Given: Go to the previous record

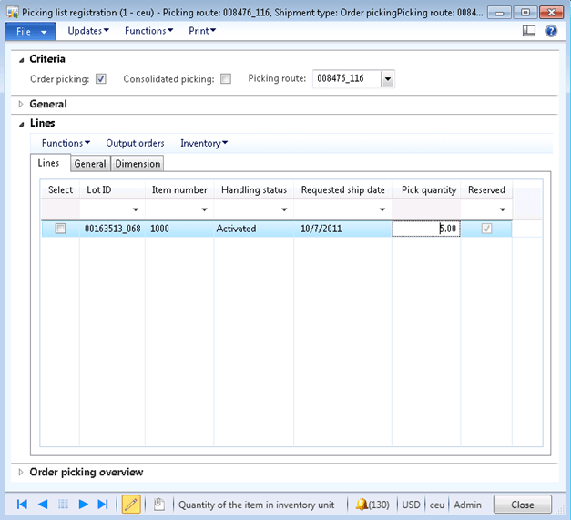Looking at the screenshot, I should tap(42, 504).
